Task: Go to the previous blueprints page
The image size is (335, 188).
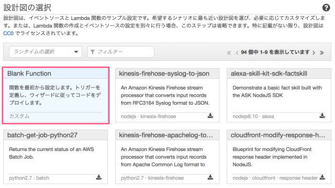Action: click(x=237, y=53)
